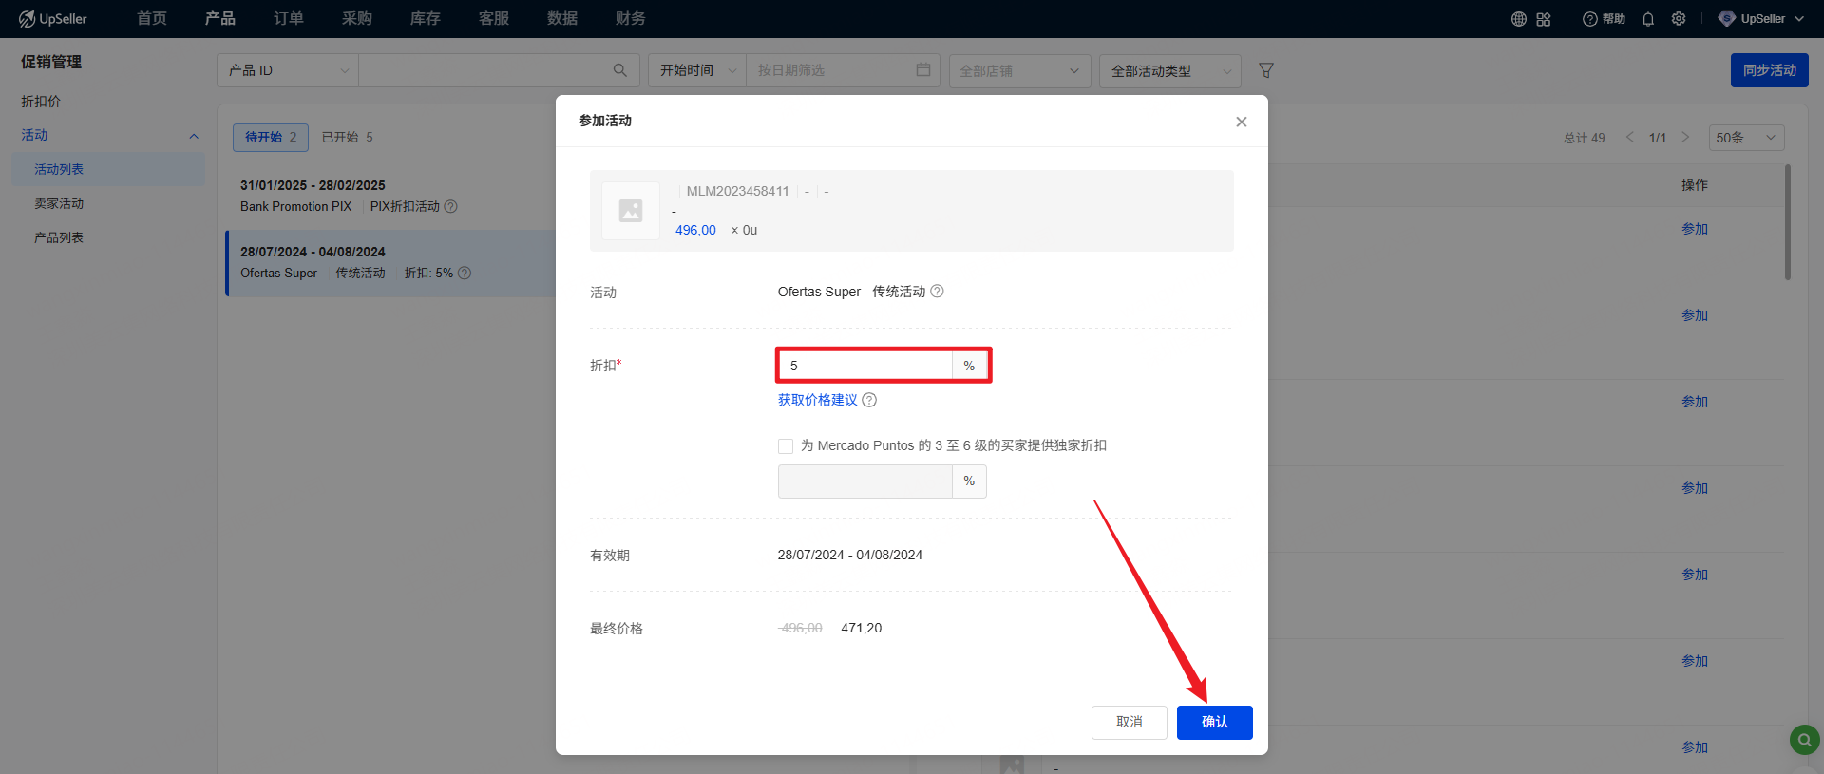
Task: Click the 获取价格建议 link
Action: click(817, 400)
